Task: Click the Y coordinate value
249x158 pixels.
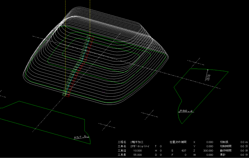Action: 209,146
